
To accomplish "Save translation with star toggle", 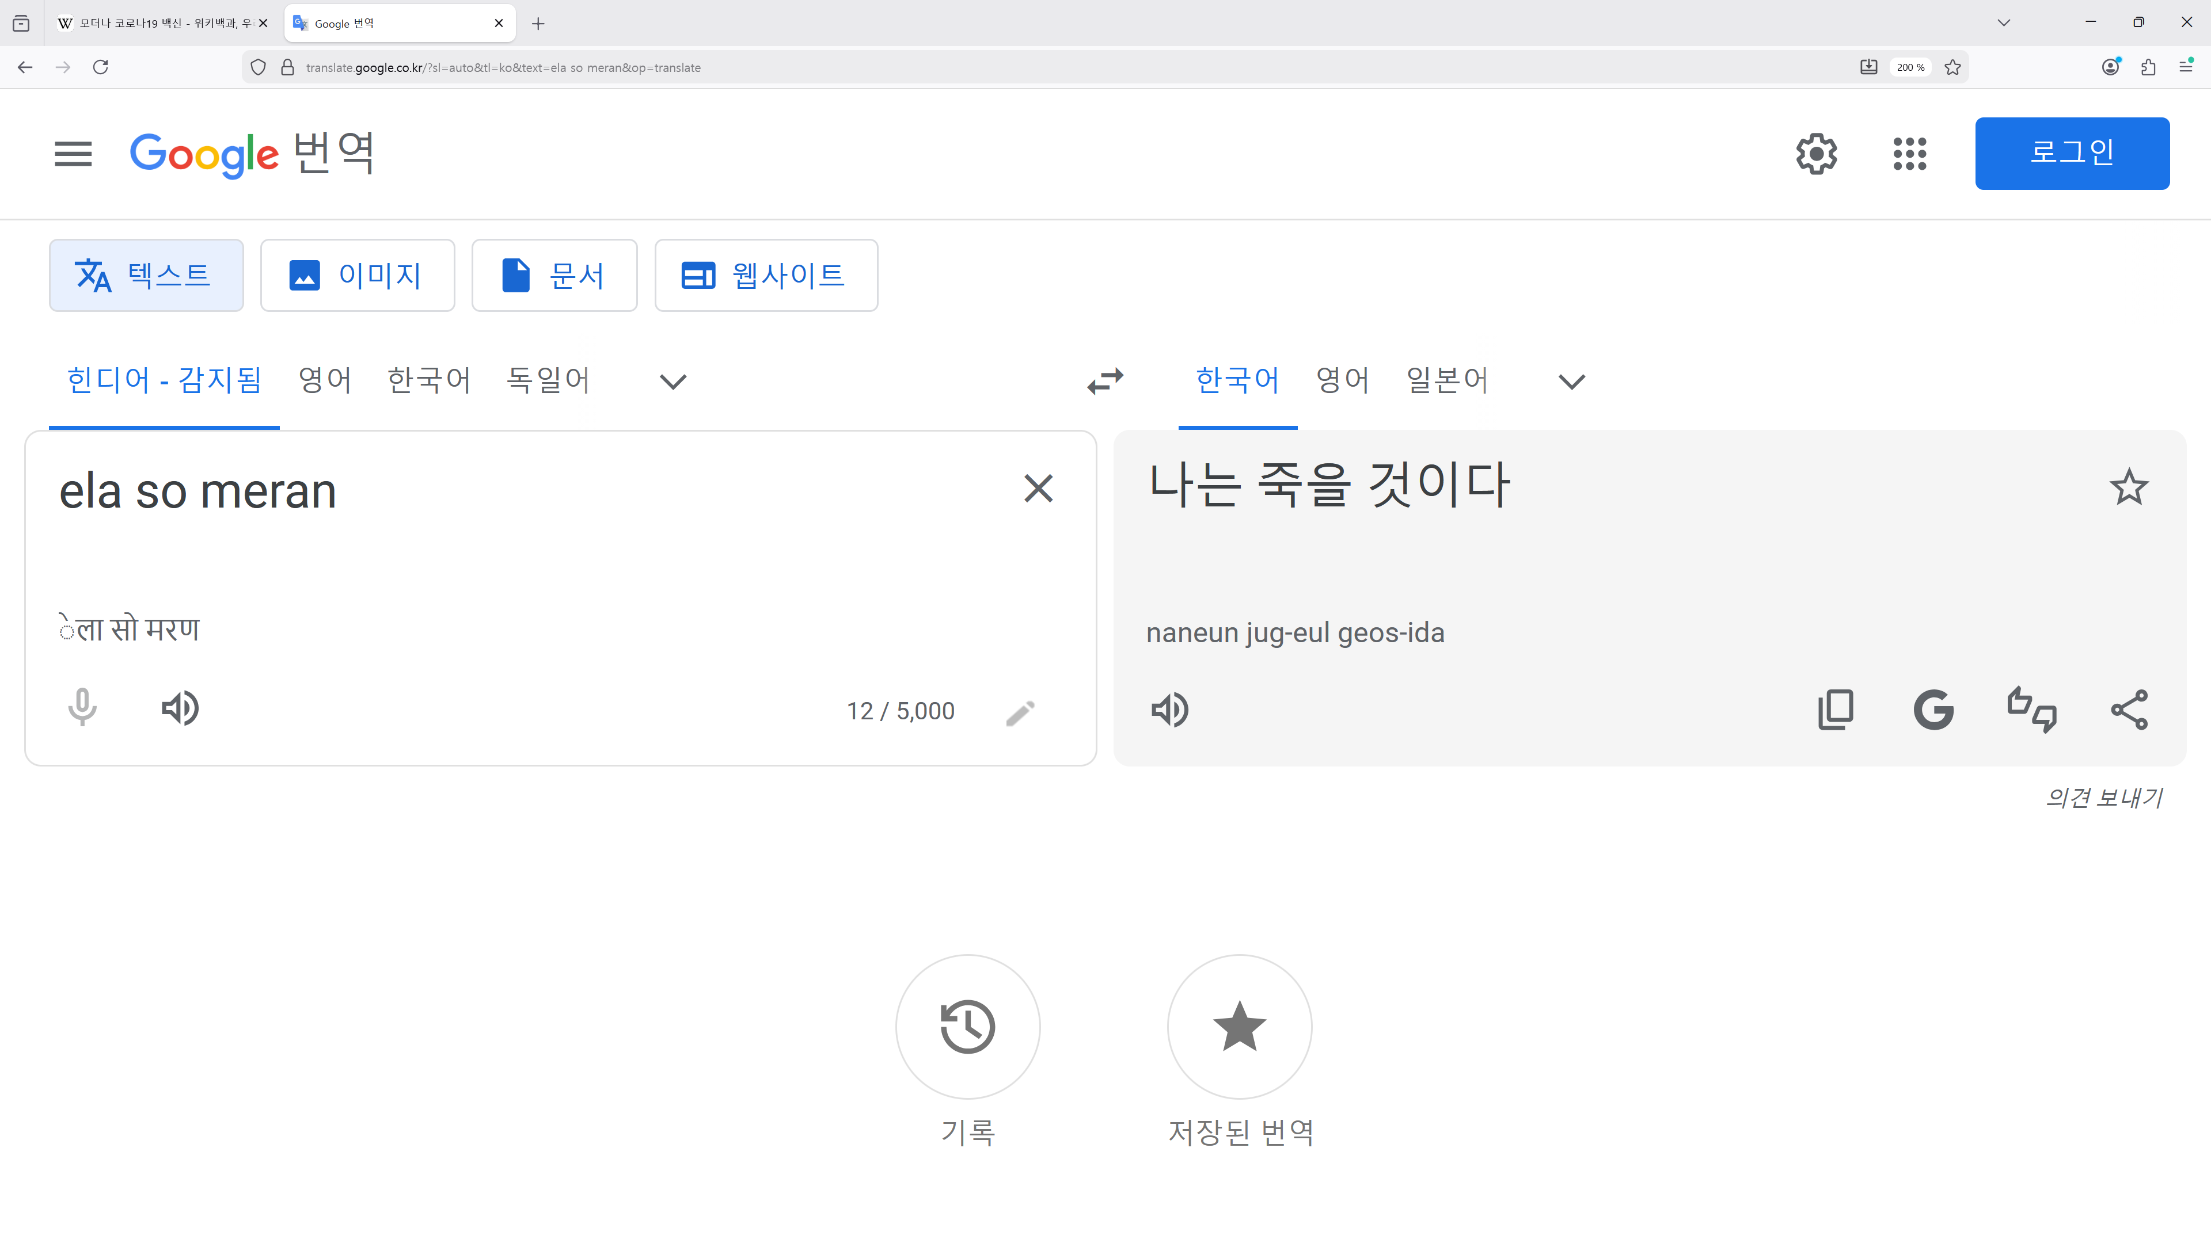I will pyautogui.click(x=2129, y=487).
